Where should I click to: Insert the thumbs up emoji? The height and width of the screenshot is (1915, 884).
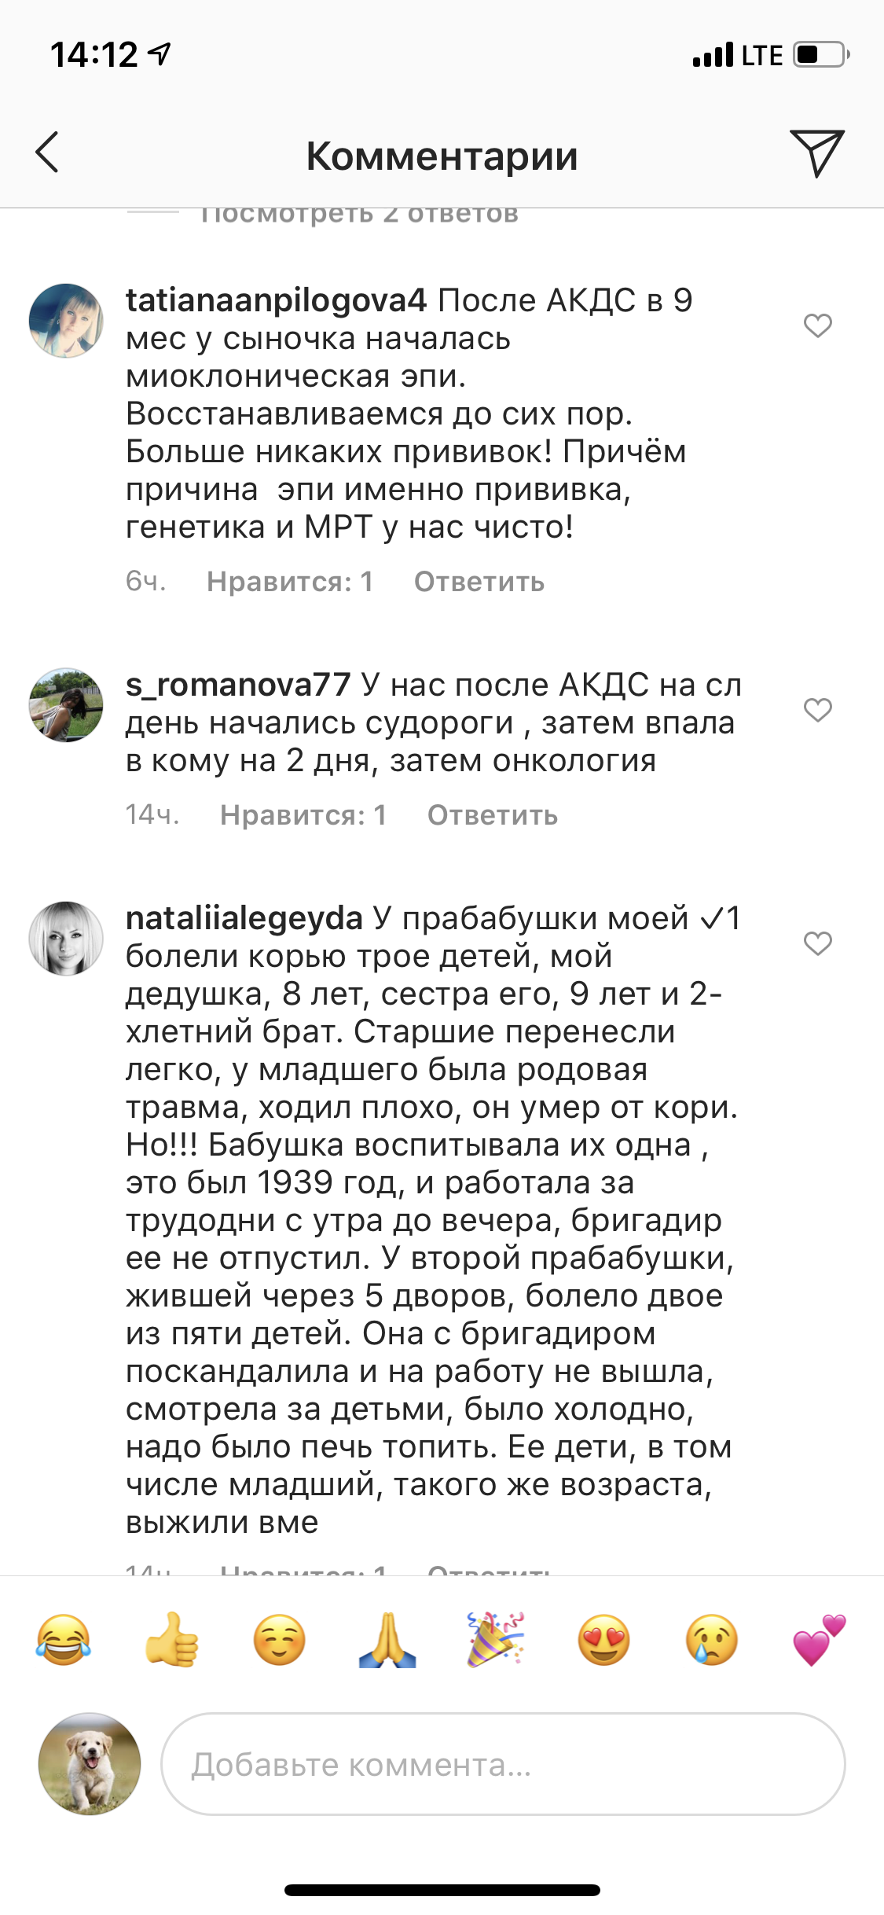[172, 1641]
